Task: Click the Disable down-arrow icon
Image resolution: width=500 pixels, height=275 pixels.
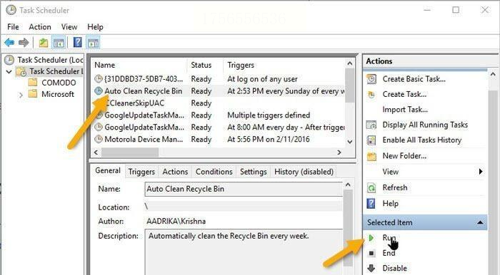Action: tap(371, 269)
